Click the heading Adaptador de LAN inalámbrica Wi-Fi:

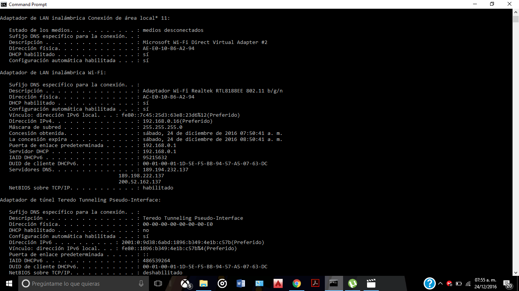pos(53,73)
